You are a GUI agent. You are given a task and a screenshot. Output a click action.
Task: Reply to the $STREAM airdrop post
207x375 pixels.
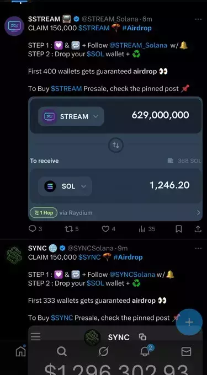[x=35, y=229]
